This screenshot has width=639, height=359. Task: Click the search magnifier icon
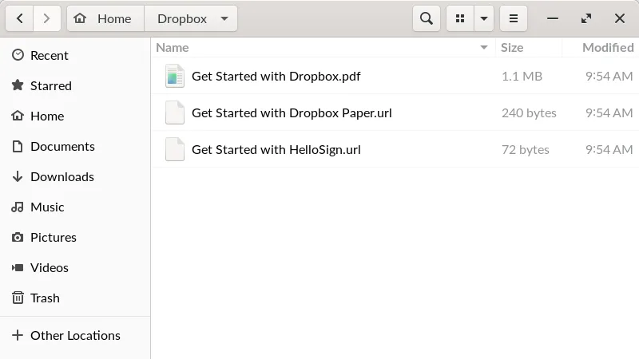(x=427, y=18)
